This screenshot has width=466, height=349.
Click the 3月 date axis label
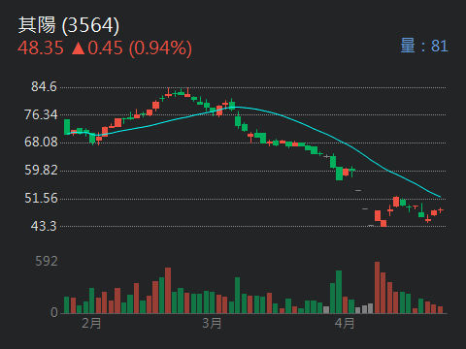coord(212,323)
